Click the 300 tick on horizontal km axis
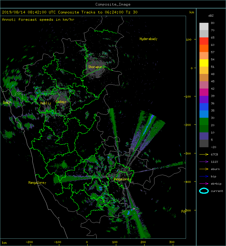This screenshot has width=226, height=246. pyautogui.click(x=172, y=242)
